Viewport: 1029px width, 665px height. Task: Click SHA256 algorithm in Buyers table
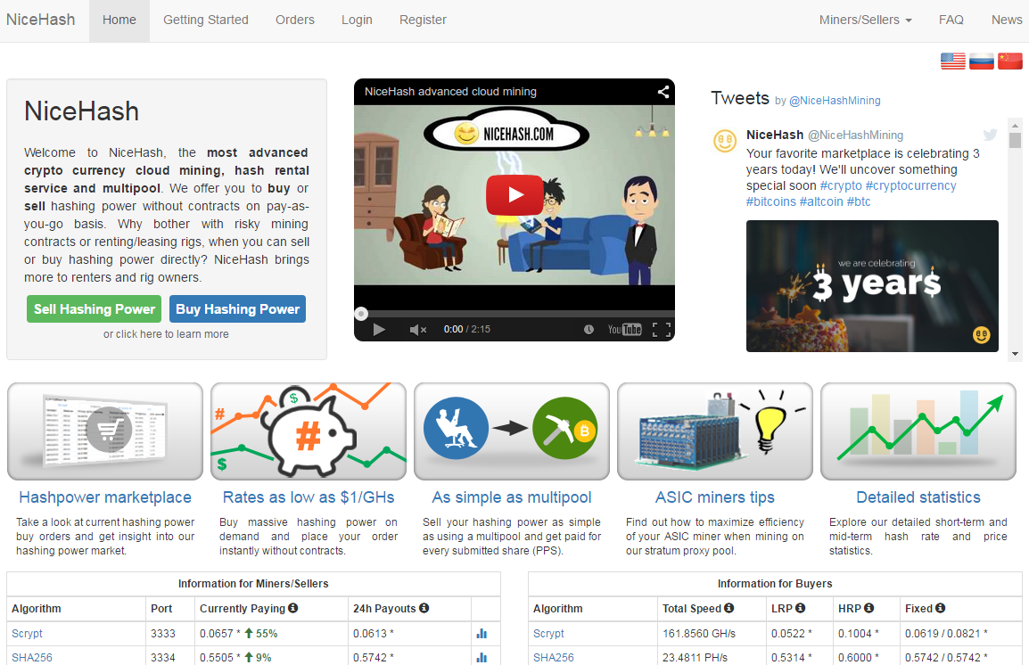coord(554,657)
